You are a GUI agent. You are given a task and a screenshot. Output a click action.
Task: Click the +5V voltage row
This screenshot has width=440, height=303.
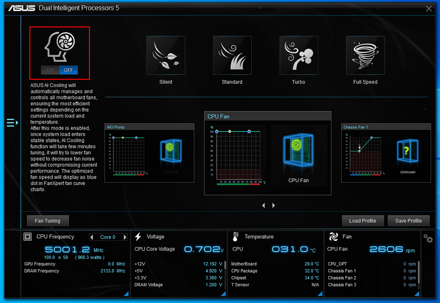click(178, 271)
